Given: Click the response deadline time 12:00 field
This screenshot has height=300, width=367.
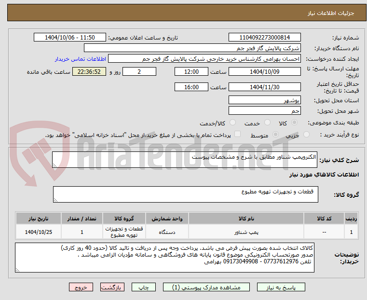Looking at the screenshot, I should pyautogui.click(x=191, y=71).
